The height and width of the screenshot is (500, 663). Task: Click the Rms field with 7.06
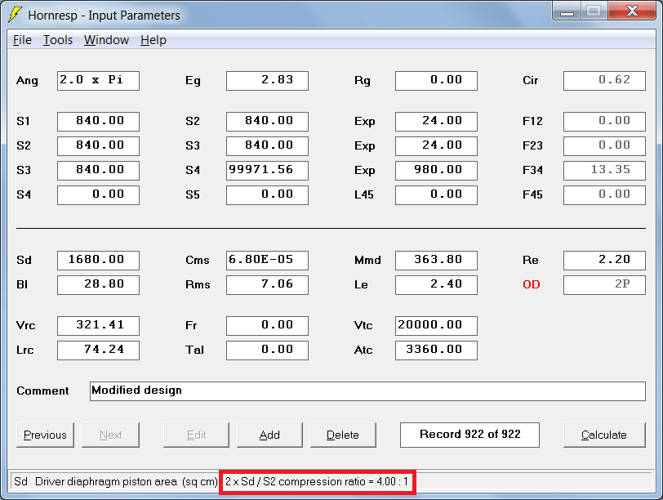[x=267, y=284]
